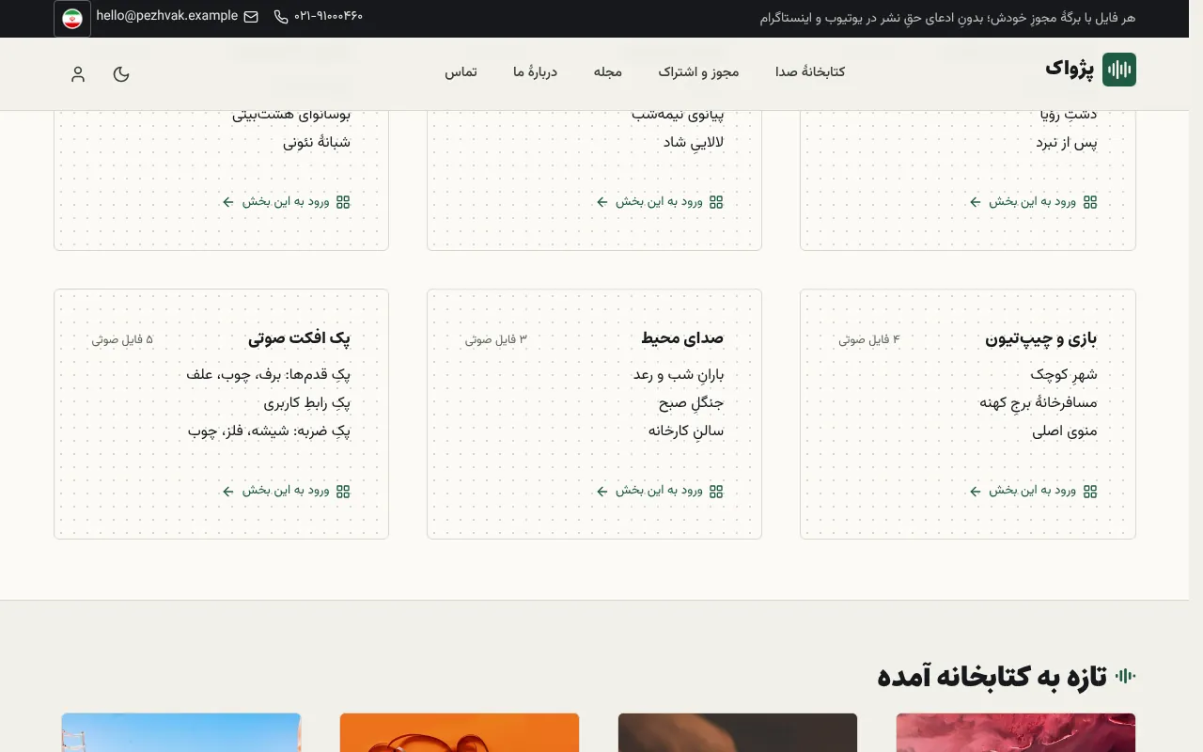Click the envelope email icon
1203x752 pixels.
click(x=251, y=17)
